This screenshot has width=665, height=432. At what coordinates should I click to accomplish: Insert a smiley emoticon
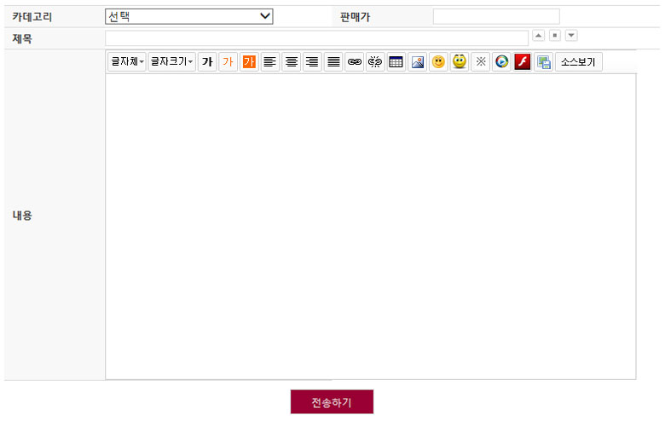point(438,62)
